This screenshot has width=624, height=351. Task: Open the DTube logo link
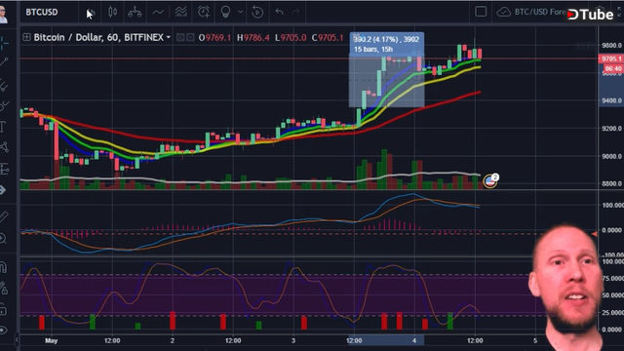point(591,15)
